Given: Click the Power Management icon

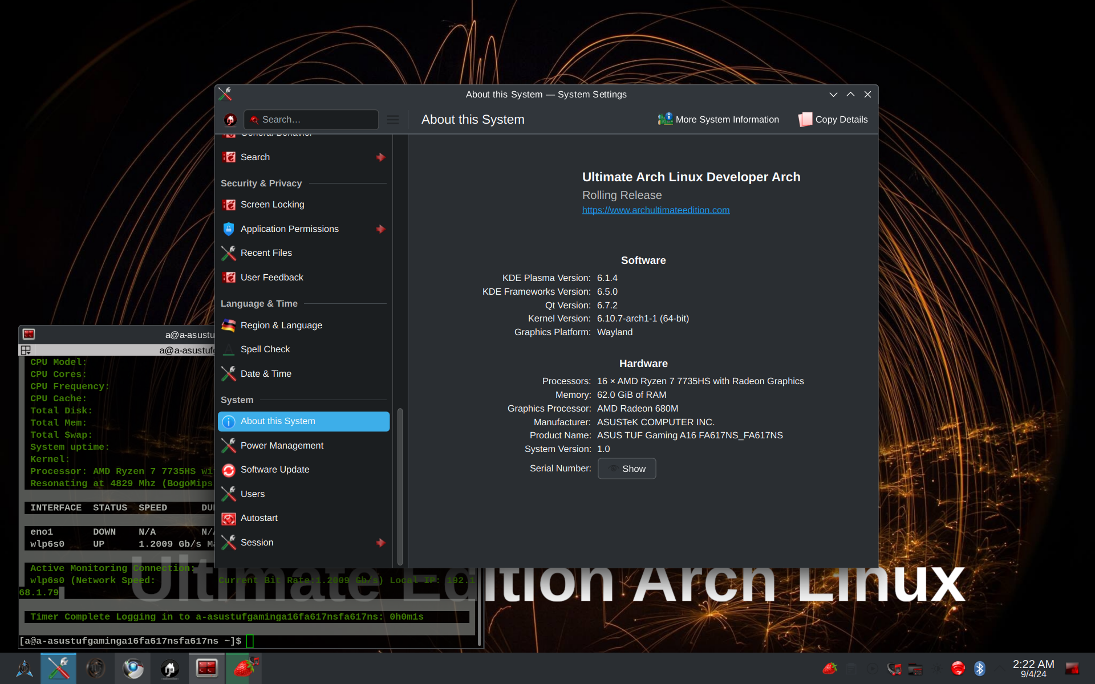Looking at the screenshot, I should (229, 446).
